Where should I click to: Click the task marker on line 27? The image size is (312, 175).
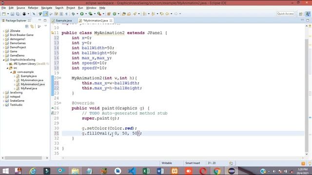[x=53, y=113]
